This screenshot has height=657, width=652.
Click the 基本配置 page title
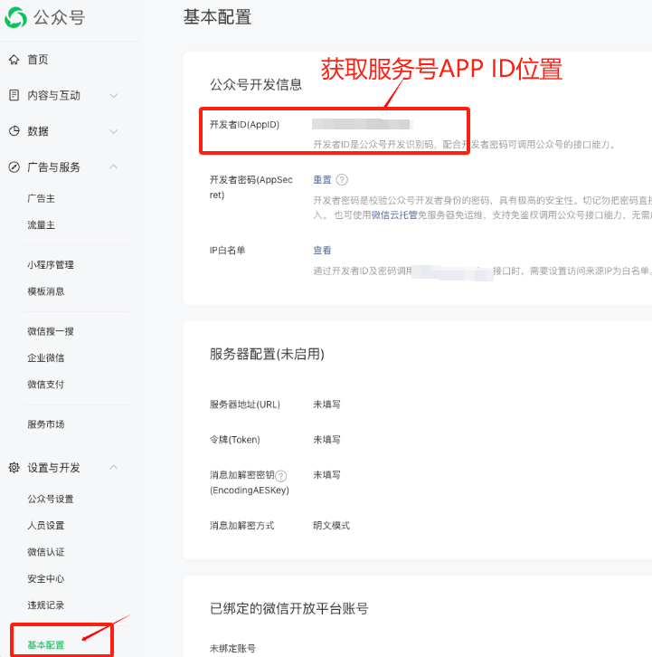click(217, 17)
